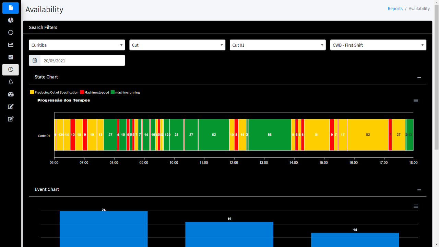The height and width of the screenshot is (247, 439).
Task: Click the Progressão dos Tempos chart title
Action: click(x=63, y=100)
